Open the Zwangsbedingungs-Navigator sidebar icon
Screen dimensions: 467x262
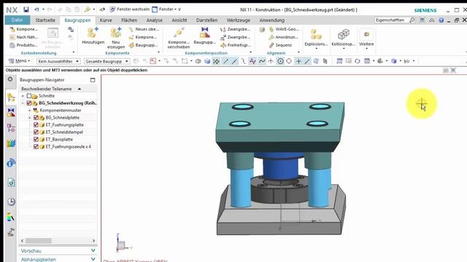pyautogui.click(x=11, y=113)
